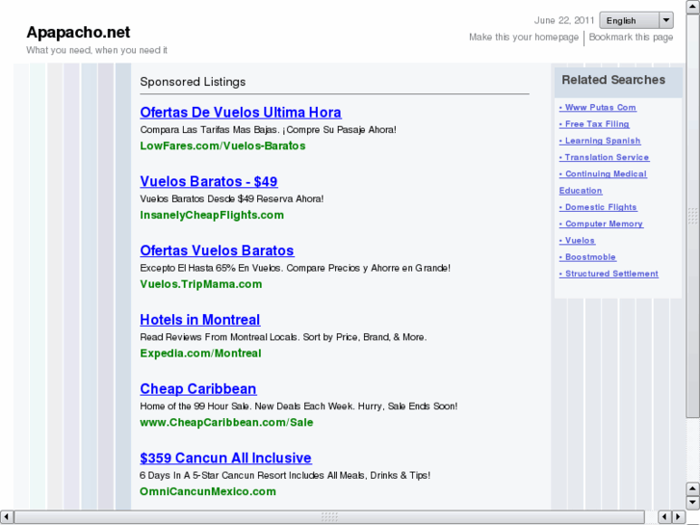Click 'Make this your homepage' link
Image resolution: width=700 pixels, height=525 pixels.
tap(524, 37)
